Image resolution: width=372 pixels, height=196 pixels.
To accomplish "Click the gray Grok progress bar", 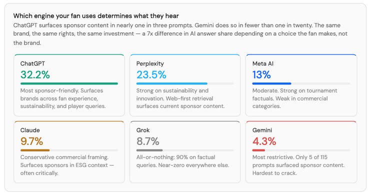I will [149, 150].
